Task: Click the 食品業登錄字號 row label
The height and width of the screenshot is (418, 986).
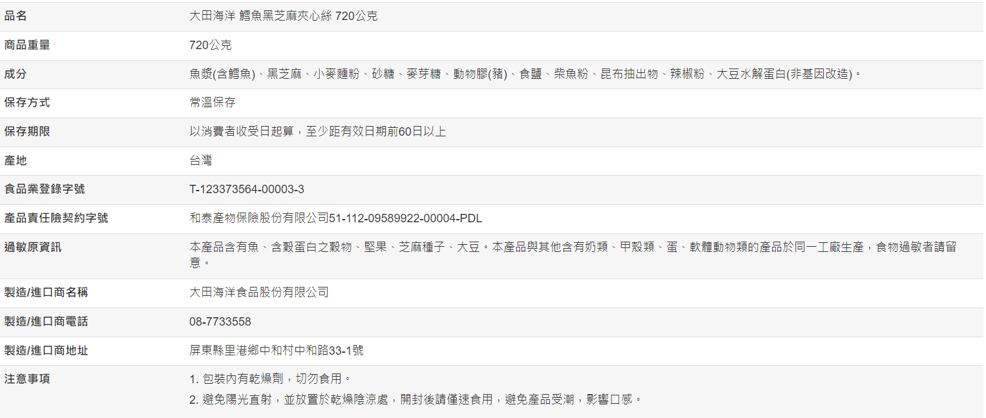Action: pyautogui.click(x=45, y=189)
